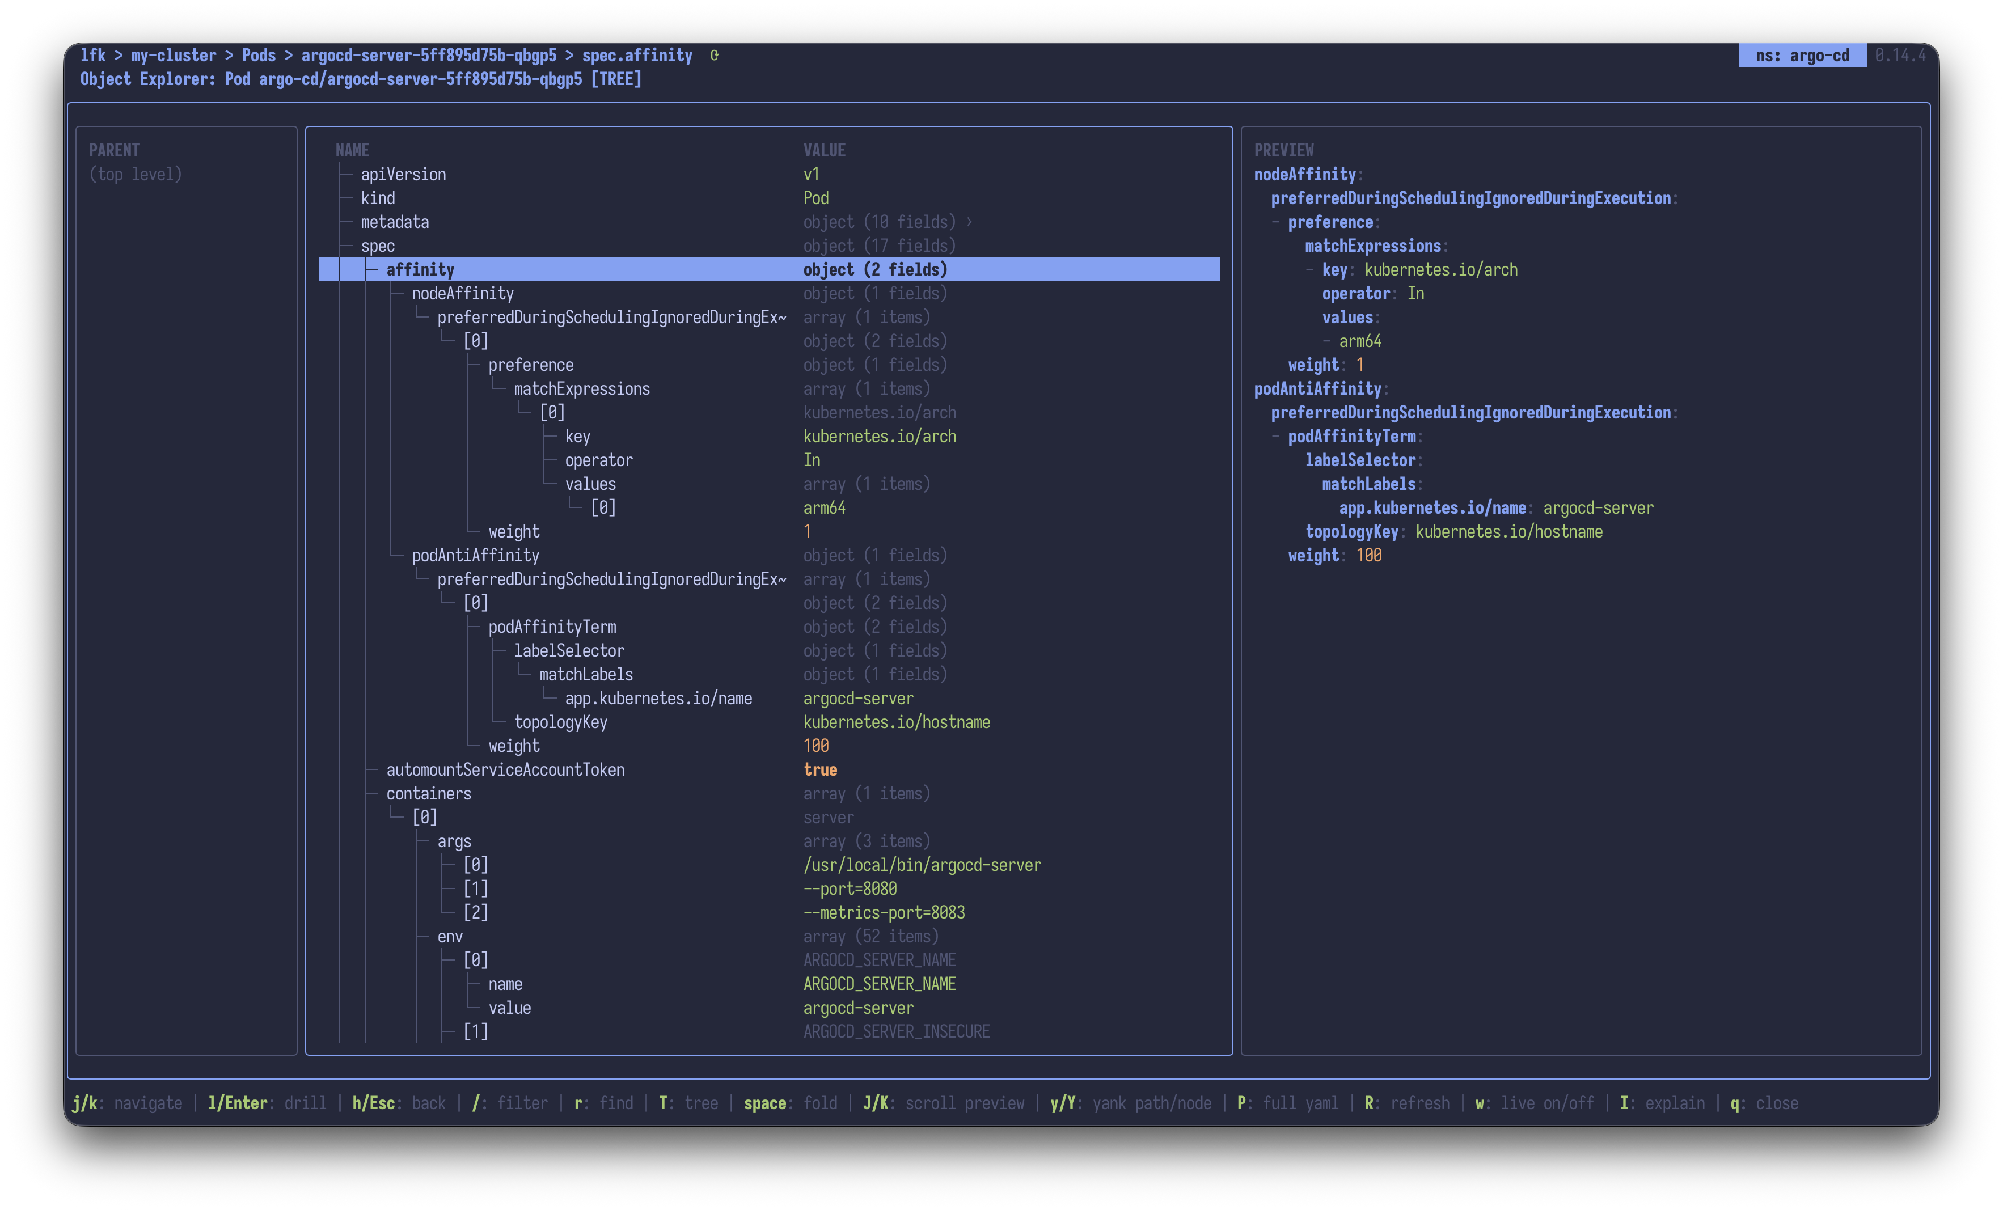Click the Pods breadcrumb
Screen dimensions: 2003x1210
coord(259,55)
